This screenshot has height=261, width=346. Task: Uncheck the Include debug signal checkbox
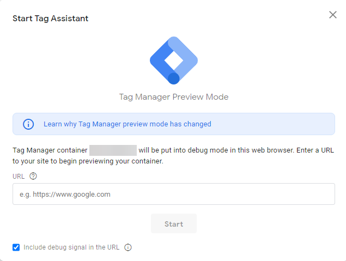click(x=16, y=247)
